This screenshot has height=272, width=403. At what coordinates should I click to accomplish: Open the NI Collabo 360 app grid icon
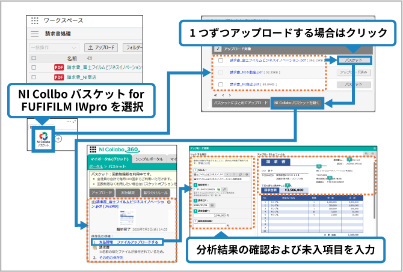click(x=93, y=150)
